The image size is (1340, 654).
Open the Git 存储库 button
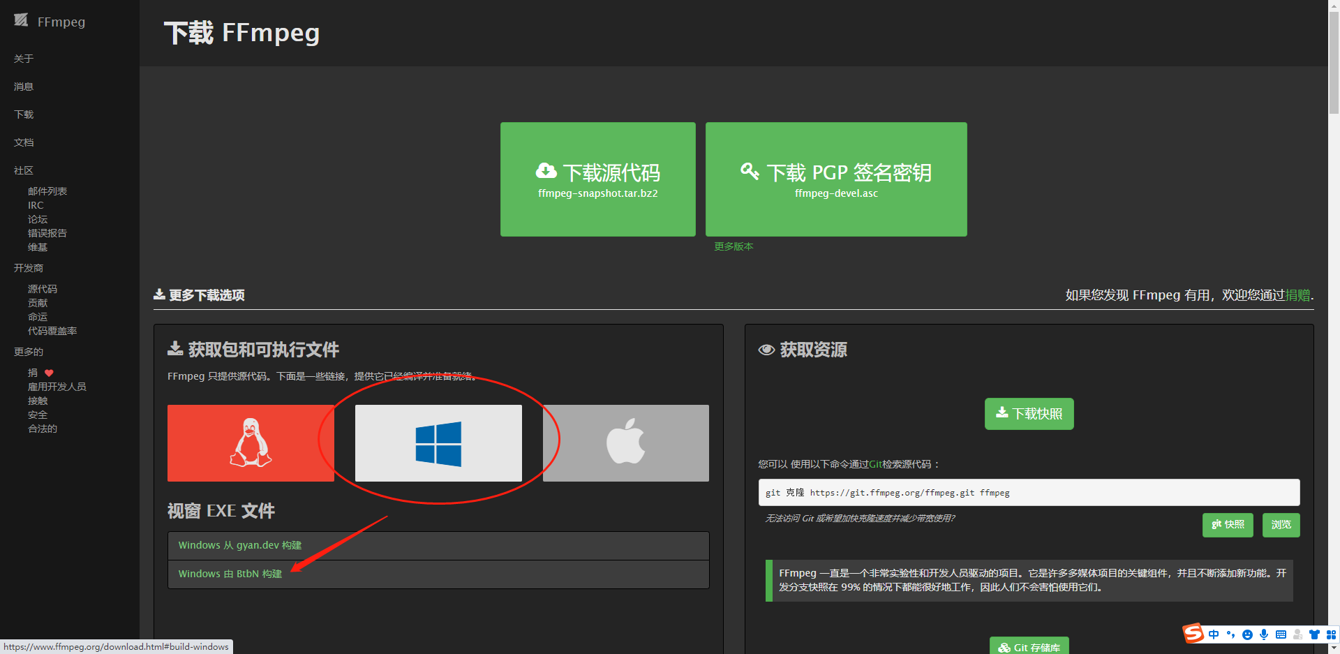click(1029, 646)
